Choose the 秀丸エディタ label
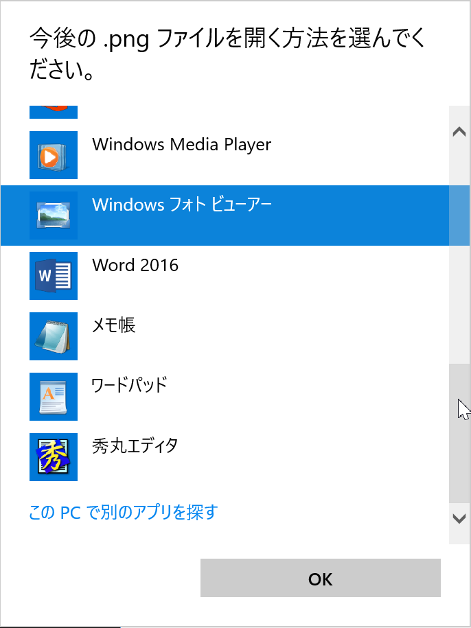Viewport: 471px width, 628px height. point(135,446)
